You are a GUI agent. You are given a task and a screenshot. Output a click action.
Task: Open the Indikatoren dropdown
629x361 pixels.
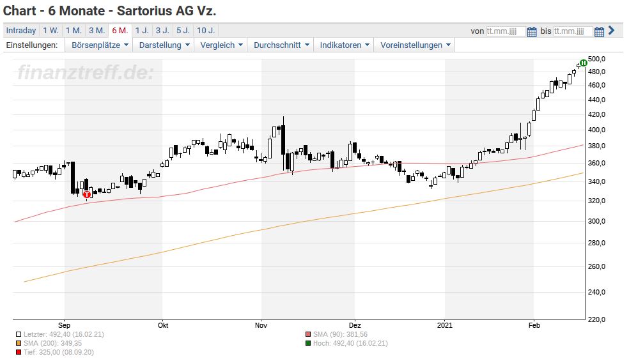click(344, 45)
